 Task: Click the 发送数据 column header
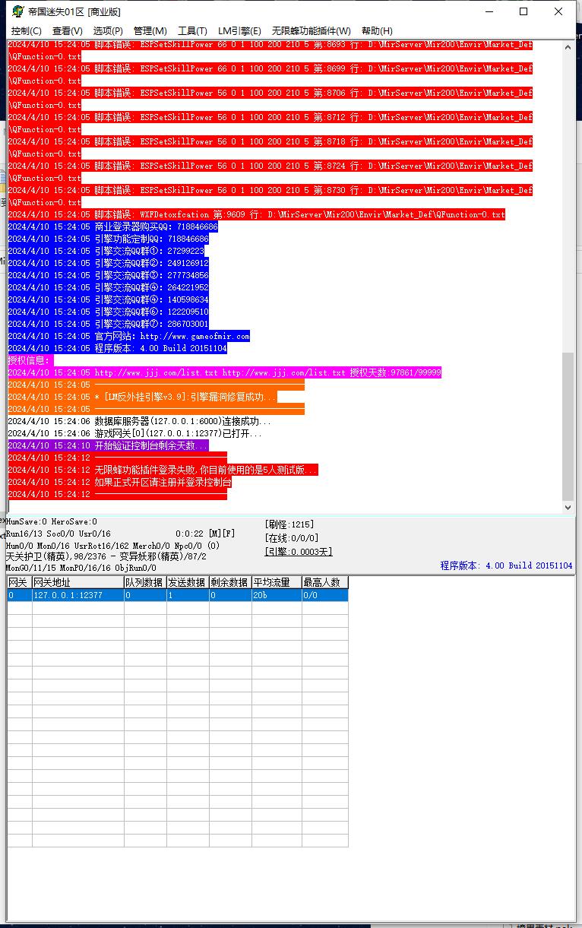pyautogui.click(x=188, y=582)
